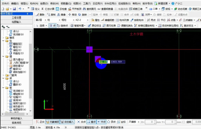The image size is (201, 129).
Task: Open 编辑钢筋 (edit rebar) tool
Action: click(x=107, y=20)
